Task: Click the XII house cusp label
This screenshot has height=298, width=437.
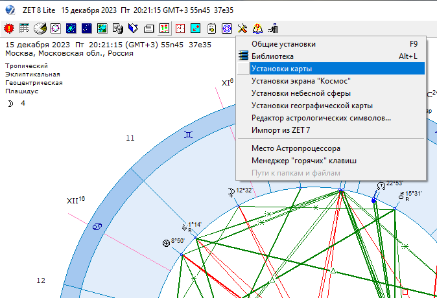Action: coord(76,200)
